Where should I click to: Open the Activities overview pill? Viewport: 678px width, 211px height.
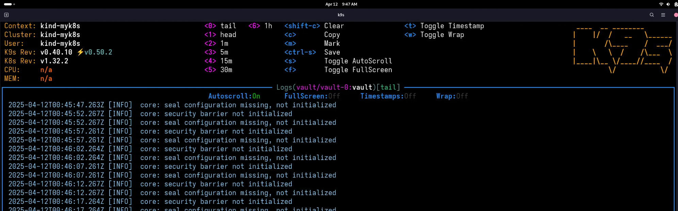[9, 4]
